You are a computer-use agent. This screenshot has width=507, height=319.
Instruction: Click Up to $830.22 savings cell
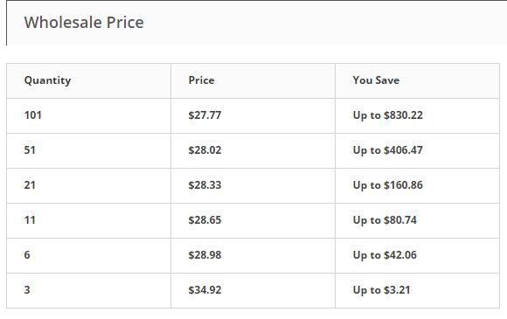417,115
